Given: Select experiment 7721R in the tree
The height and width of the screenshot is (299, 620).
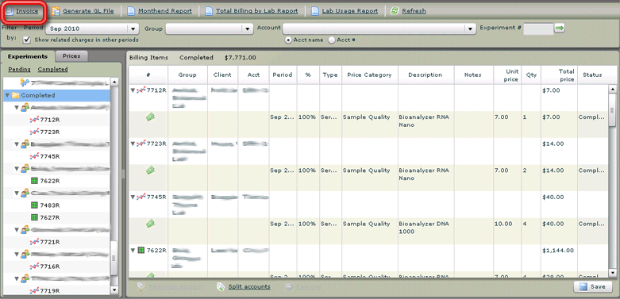Looking at the screenshot, I should tap(50, 242).
